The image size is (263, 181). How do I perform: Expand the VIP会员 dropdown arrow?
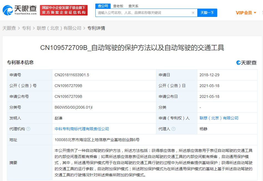(x=255, y=13)
